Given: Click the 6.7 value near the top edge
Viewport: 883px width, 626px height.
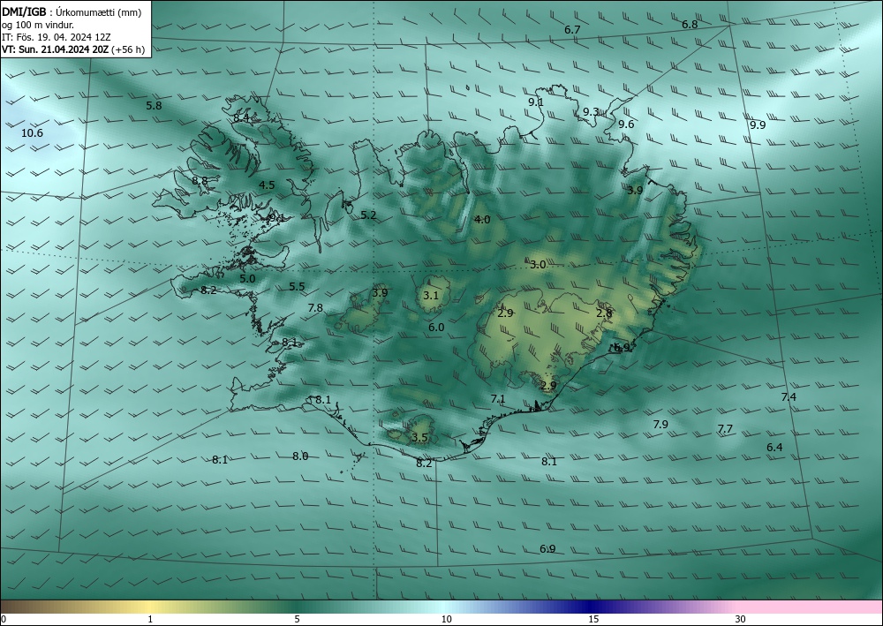Looking at the screenshot, I should (x=572, y=30).
